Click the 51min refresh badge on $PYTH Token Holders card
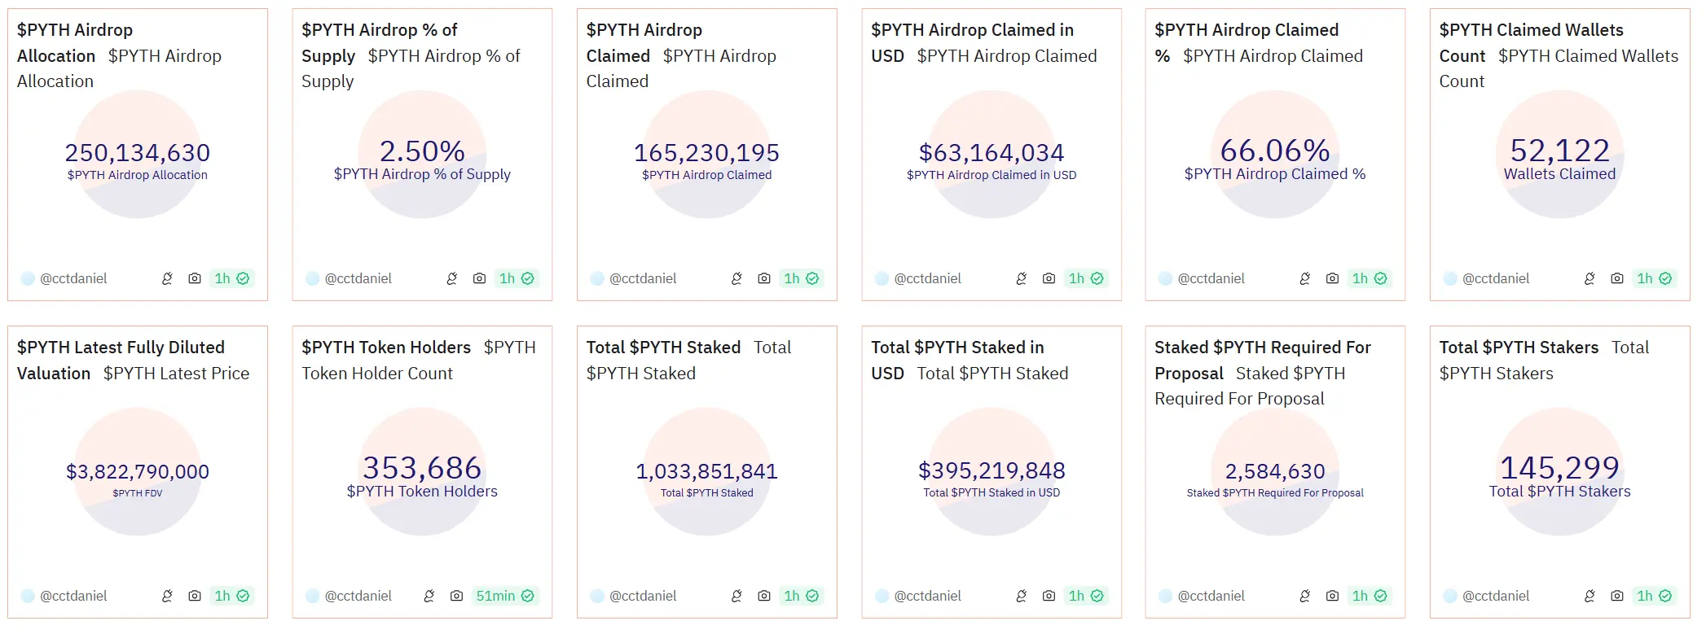This screenshot has height=634, width=1706. 495,596
